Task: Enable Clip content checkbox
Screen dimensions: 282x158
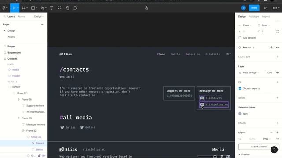Action: (x=240, y=38)
